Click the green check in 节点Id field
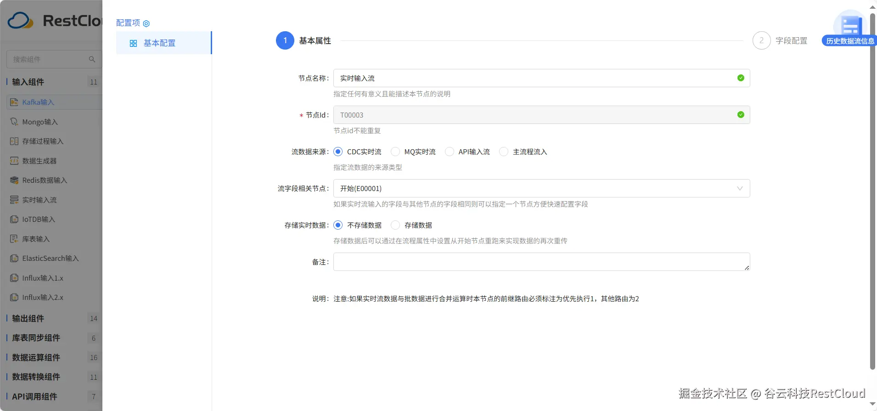877x411 pixels. point(741,115)
